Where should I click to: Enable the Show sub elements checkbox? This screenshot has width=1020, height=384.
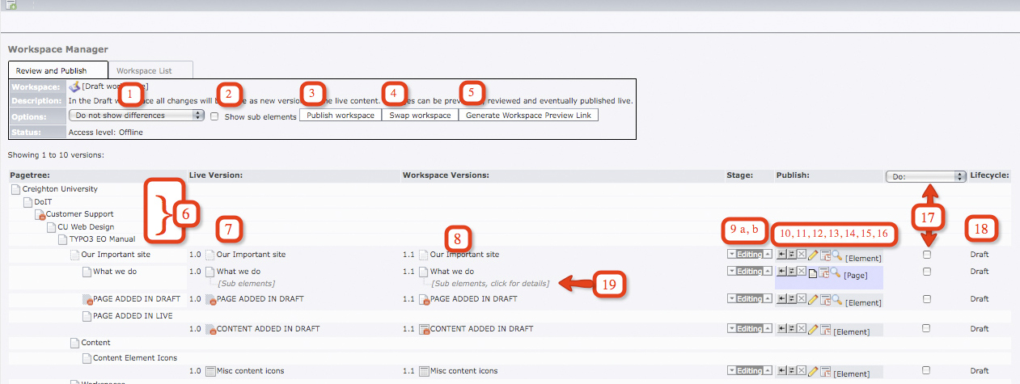point(214,116)
